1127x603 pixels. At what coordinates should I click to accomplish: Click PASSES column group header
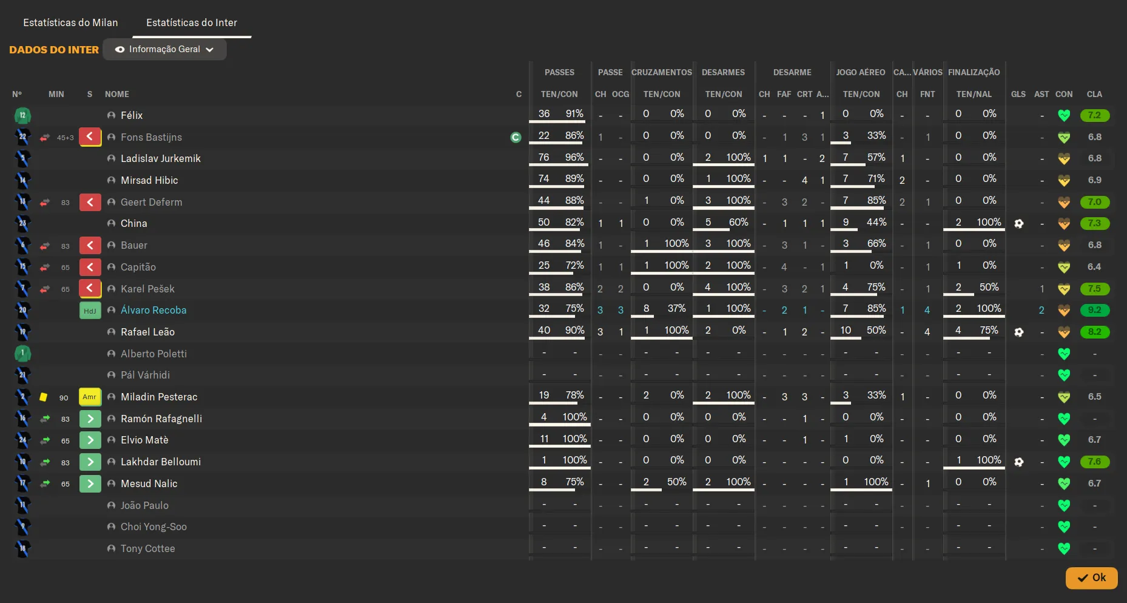click(559, 72)
